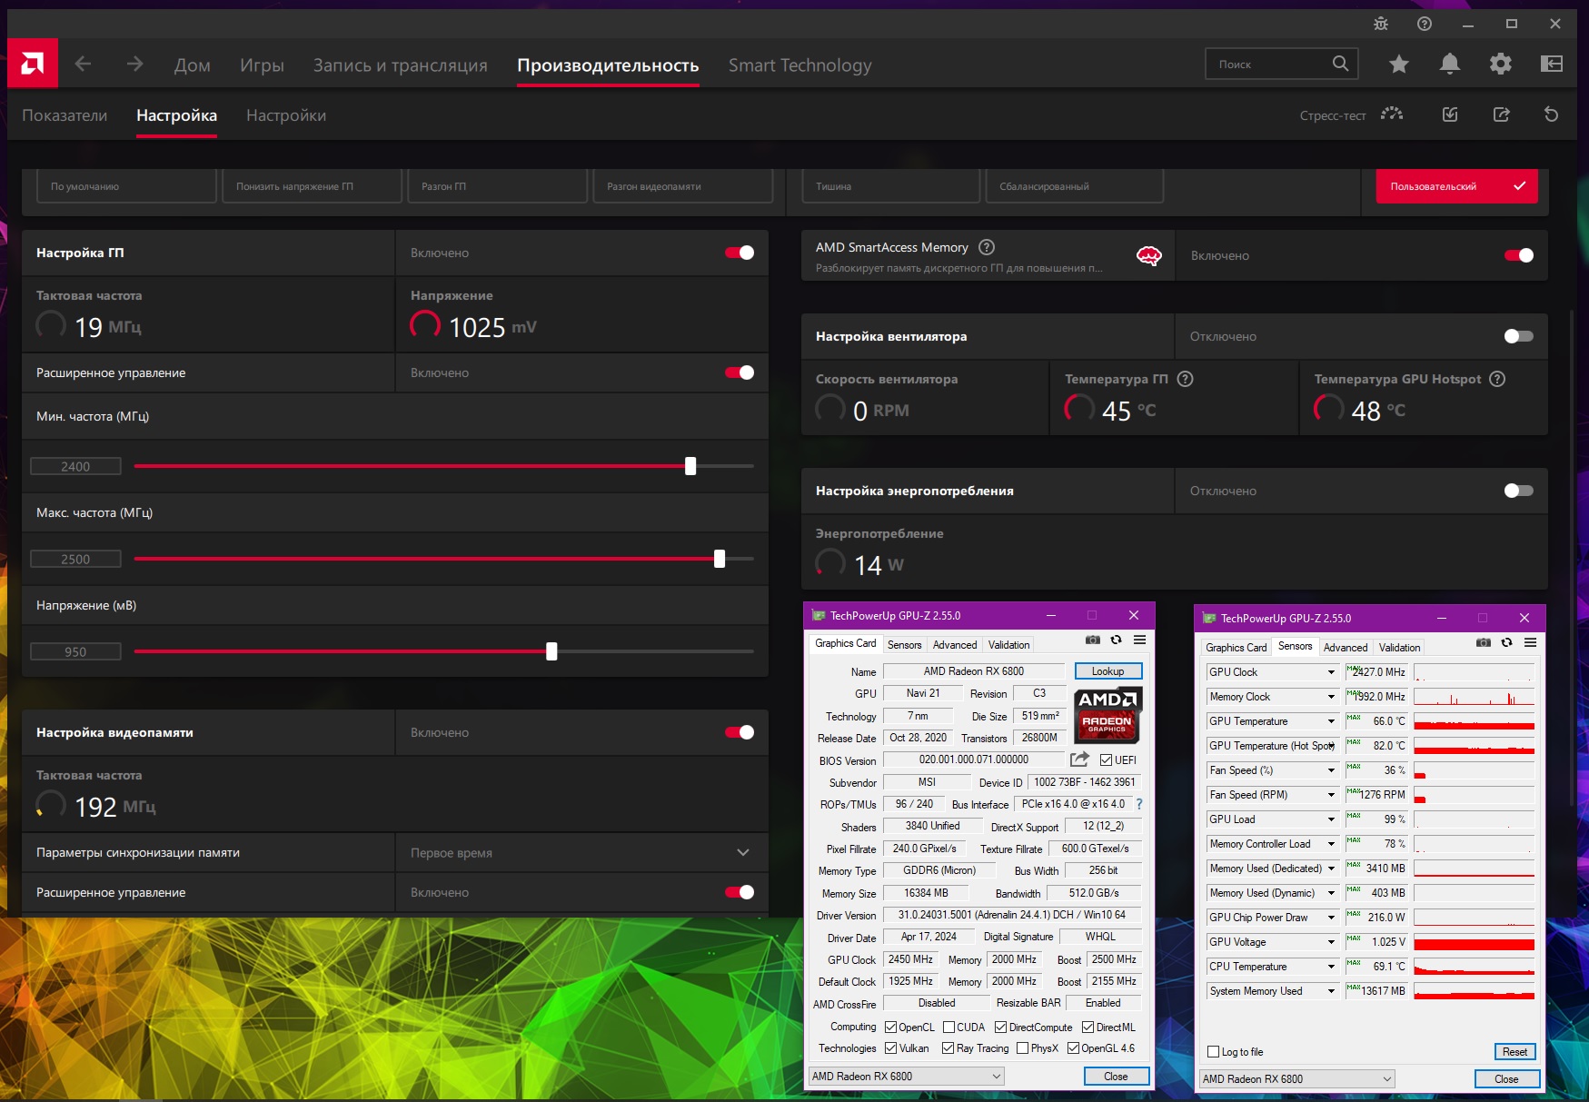Image resolution: width=1589 pixels, height=1102 pixels.
Task: Open the Smart Technology tab
Action: pyautogui.click(x=799, y=65)
